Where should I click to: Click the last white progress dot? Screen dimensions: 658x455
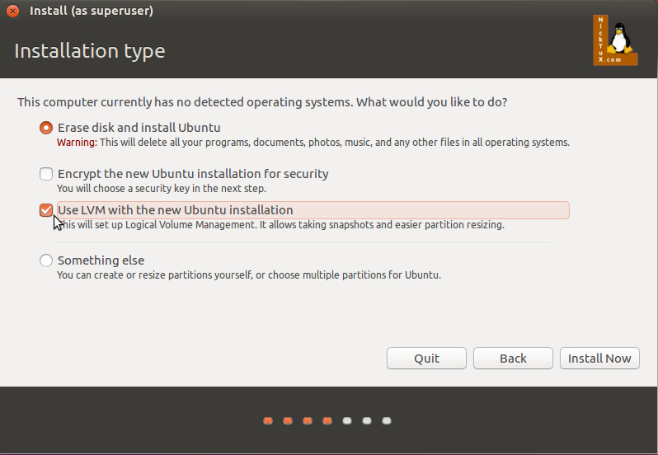387,420
